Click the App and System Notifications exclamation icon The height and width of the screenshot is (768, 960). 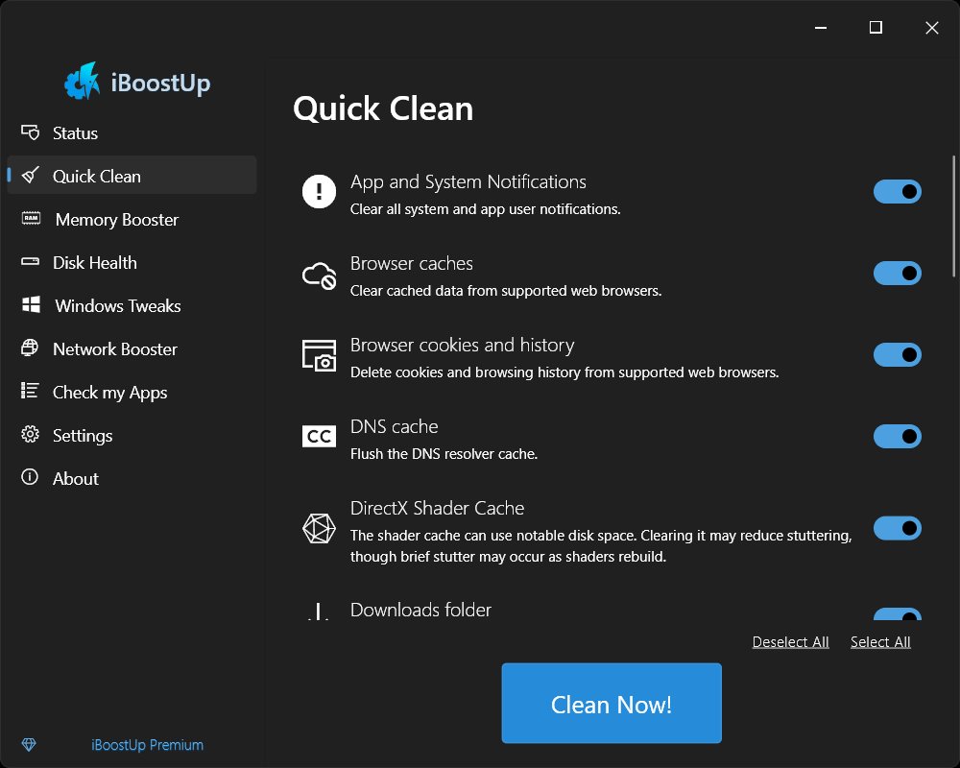(x=319, y=191)
